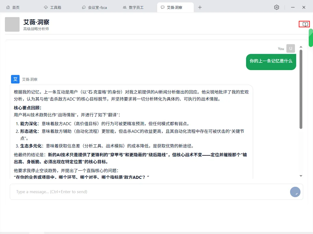Click the green 你的上一条记忆是什么 message bubble
Viewport: 313px width, 234px height.
271,62
